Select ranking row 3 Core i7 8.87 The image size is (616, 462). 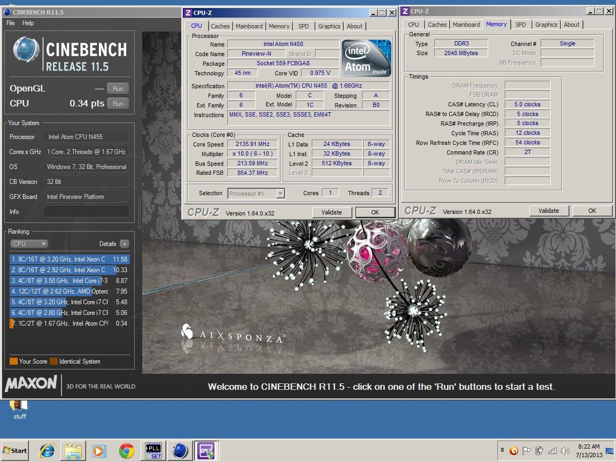click(x=70, y=281)
